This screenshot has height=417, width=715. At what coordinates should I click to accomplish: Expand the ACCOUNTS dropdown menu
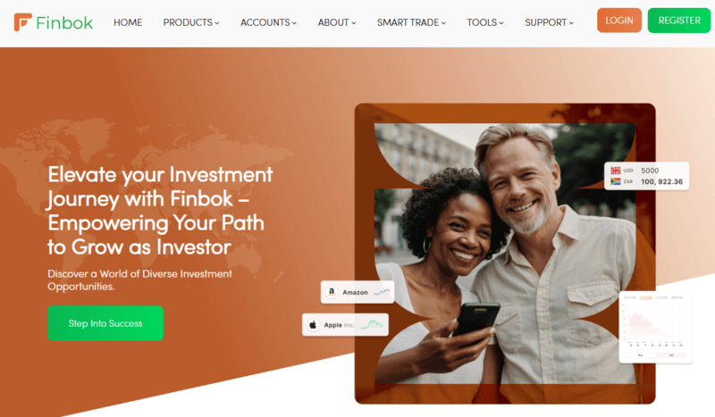pos(269,22)
